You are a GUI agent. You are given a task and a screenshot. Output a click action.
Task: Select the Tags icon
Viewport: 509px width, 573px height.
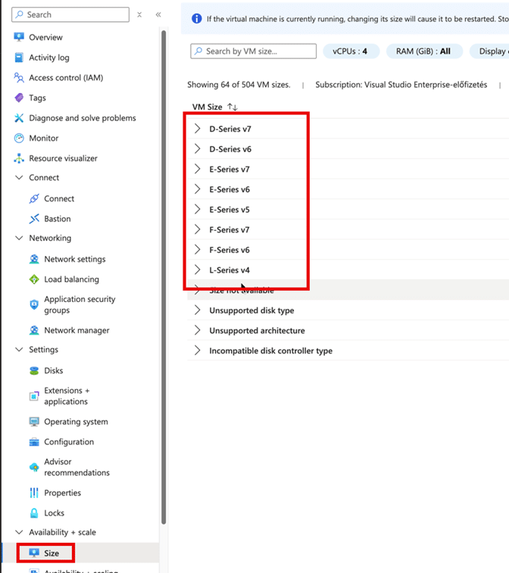click(19, 98)
